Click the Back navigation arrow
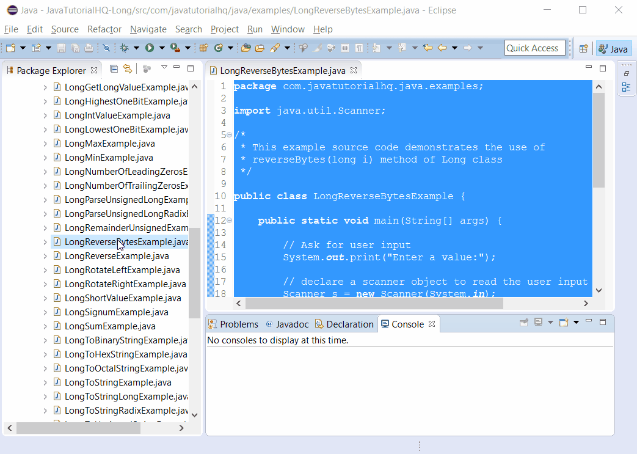Image resolution: width=637 pixels, height=454 pixels. [x=442, y=48]
